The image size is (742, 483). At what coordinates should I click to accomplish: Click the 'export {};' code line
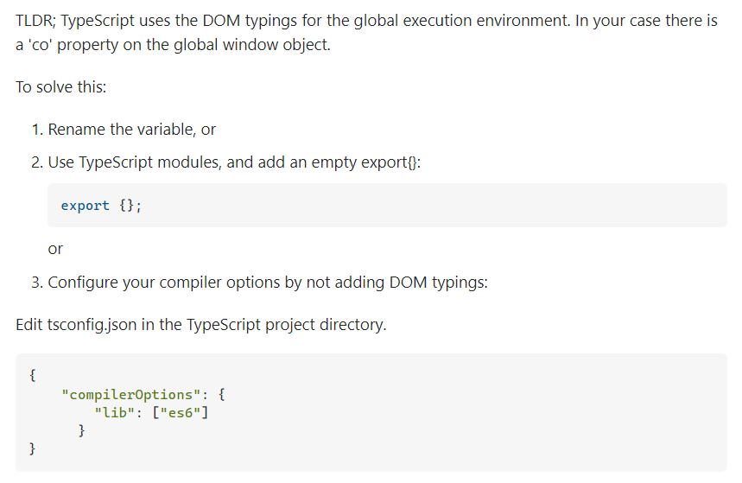[x=101, y=206]
